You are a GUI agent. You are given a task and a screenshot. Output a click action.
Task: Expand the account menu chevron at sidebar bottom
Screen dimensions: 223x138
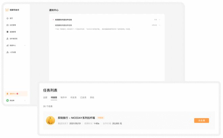25,101
